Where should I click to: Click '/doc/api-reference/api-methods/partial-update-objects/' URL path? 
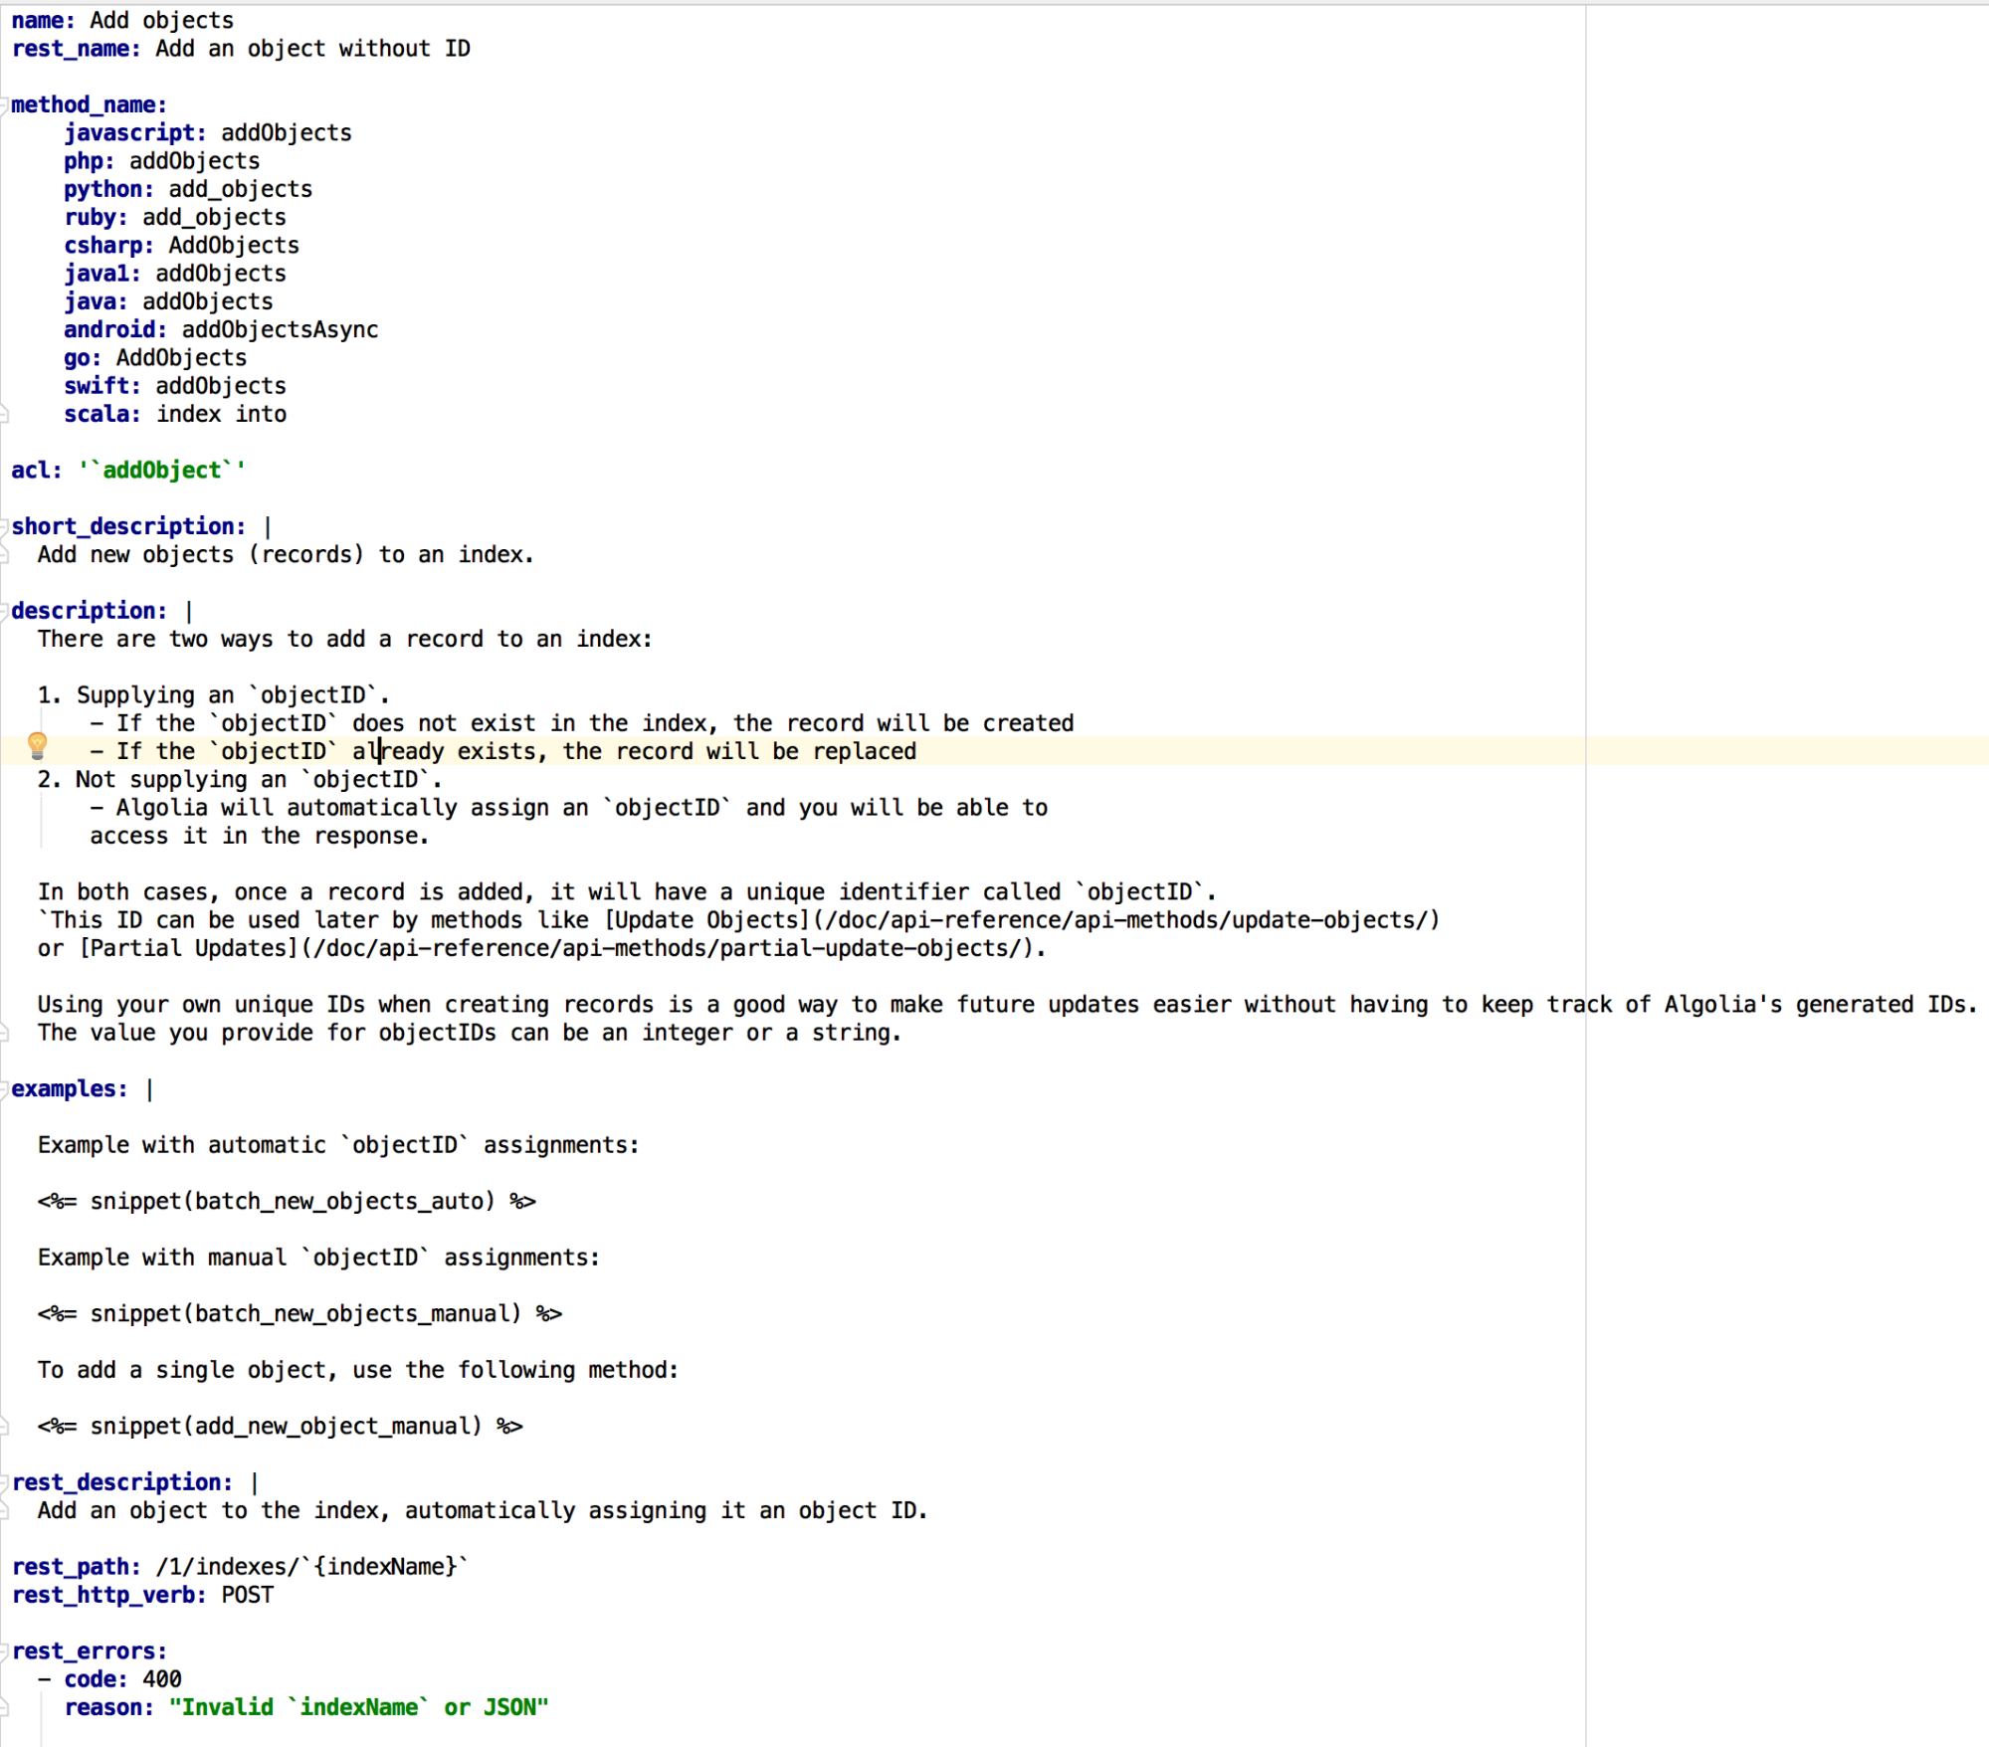tap(668, 948)
